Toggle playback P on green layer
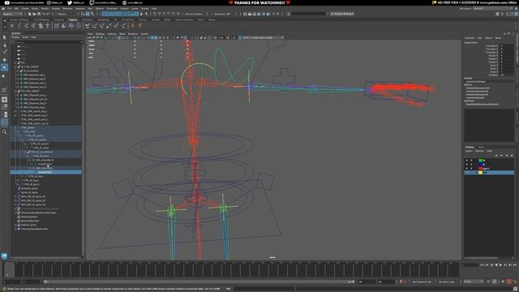The image size is (519, 292). (471, 161)
